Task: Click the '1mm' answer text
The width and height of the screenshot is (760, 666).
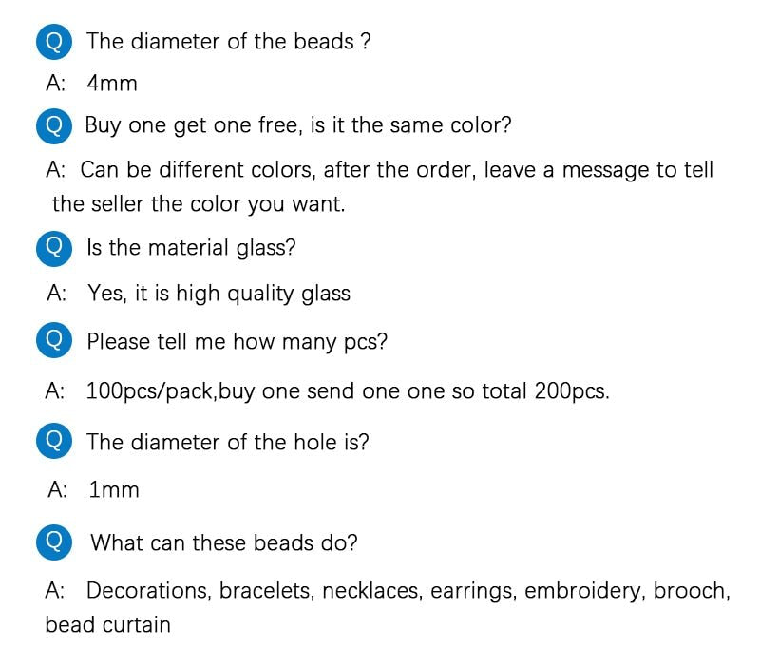Action: pyautogui.click(x=114, y=489)
